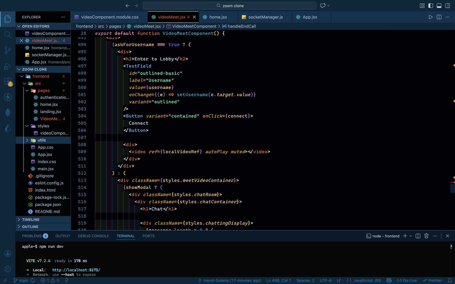The height and width of the screenshot is (284, 455).
Task: Click the Go Forward arrow in title bar
Action: pyautogui.click(x=137, y=6)
